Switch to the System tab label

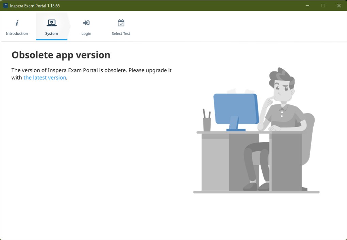point(52,33)
